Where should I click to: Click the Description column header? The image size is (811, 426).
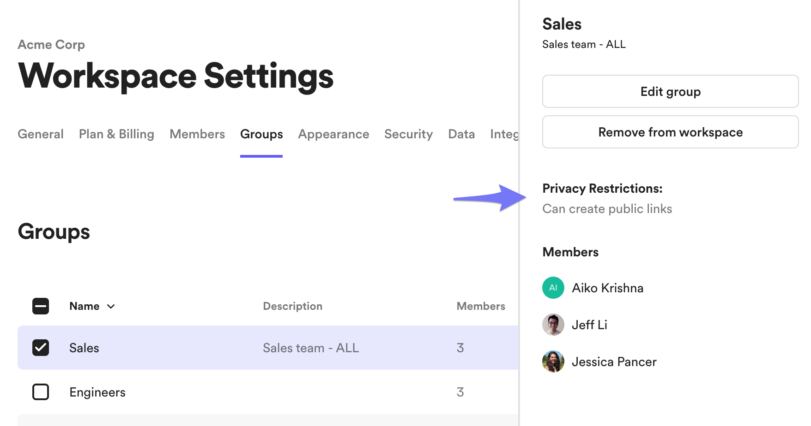tap(292, 306)
